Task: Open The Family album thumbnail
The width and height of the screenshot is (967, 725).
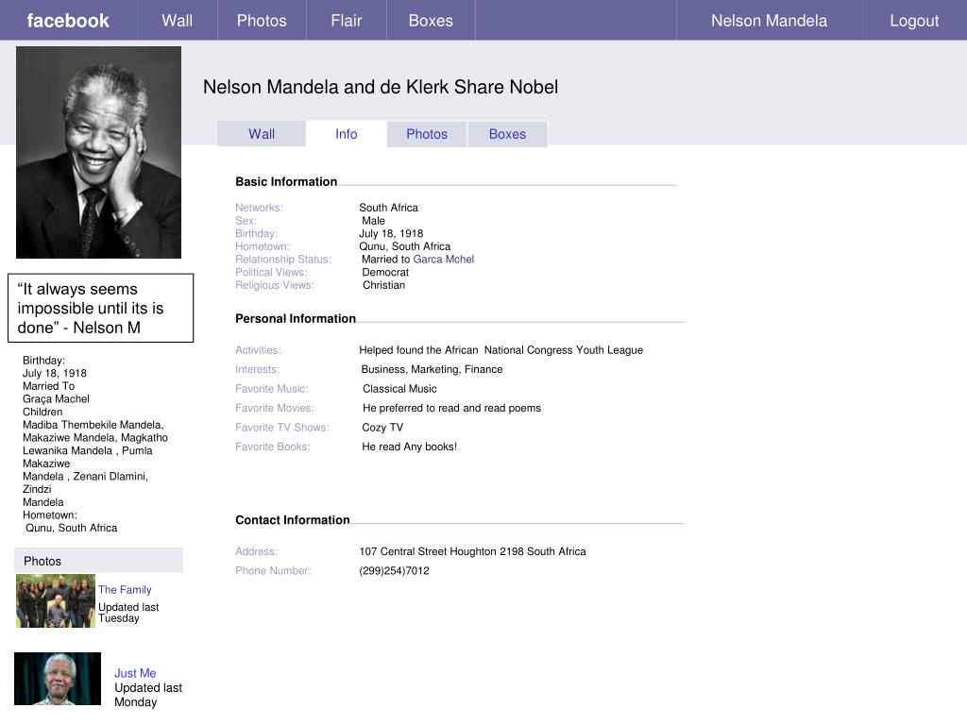Action: point(56,601)
